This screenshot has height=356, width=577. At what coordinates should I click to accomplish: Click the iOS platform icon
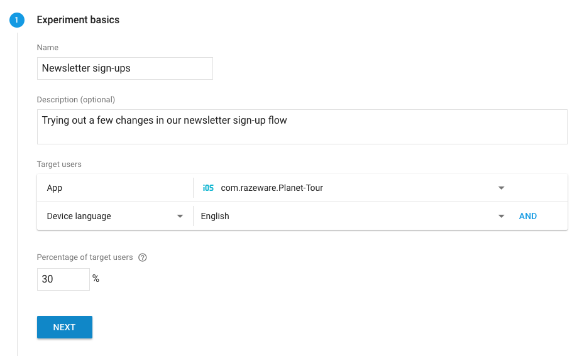pos(208,188)
